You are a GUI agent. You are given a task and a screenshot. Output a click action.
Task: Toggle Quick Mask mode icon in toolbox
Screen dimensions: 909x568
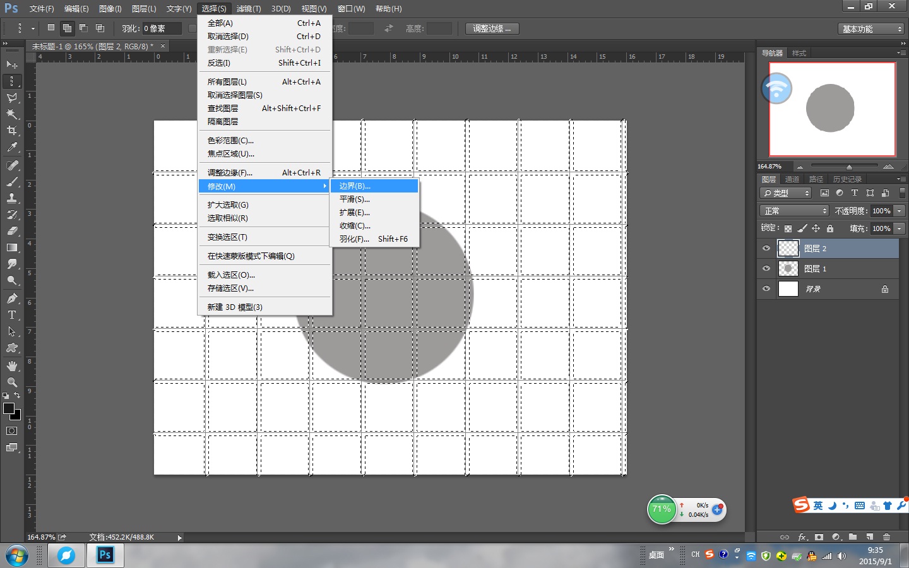click(x=12, y=431)
